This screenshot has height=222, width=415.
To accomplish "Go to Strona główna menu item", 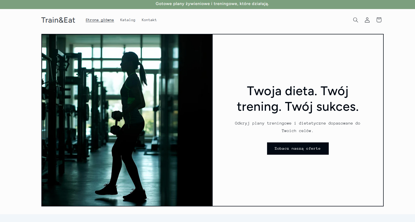I will (x=100, y=20).
